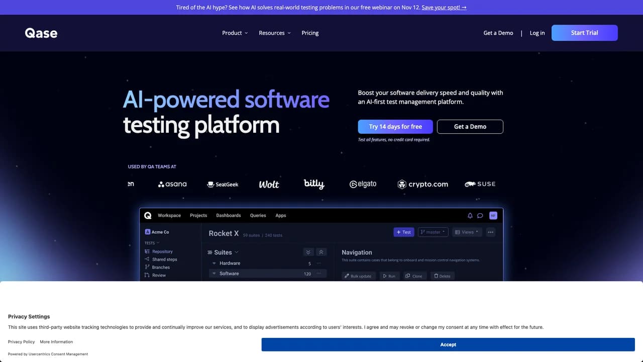Image resolution: width=643 pixels, height=362 pixels.
Task: Open the Software suite row options dots
Action: [x=318, y=274]
